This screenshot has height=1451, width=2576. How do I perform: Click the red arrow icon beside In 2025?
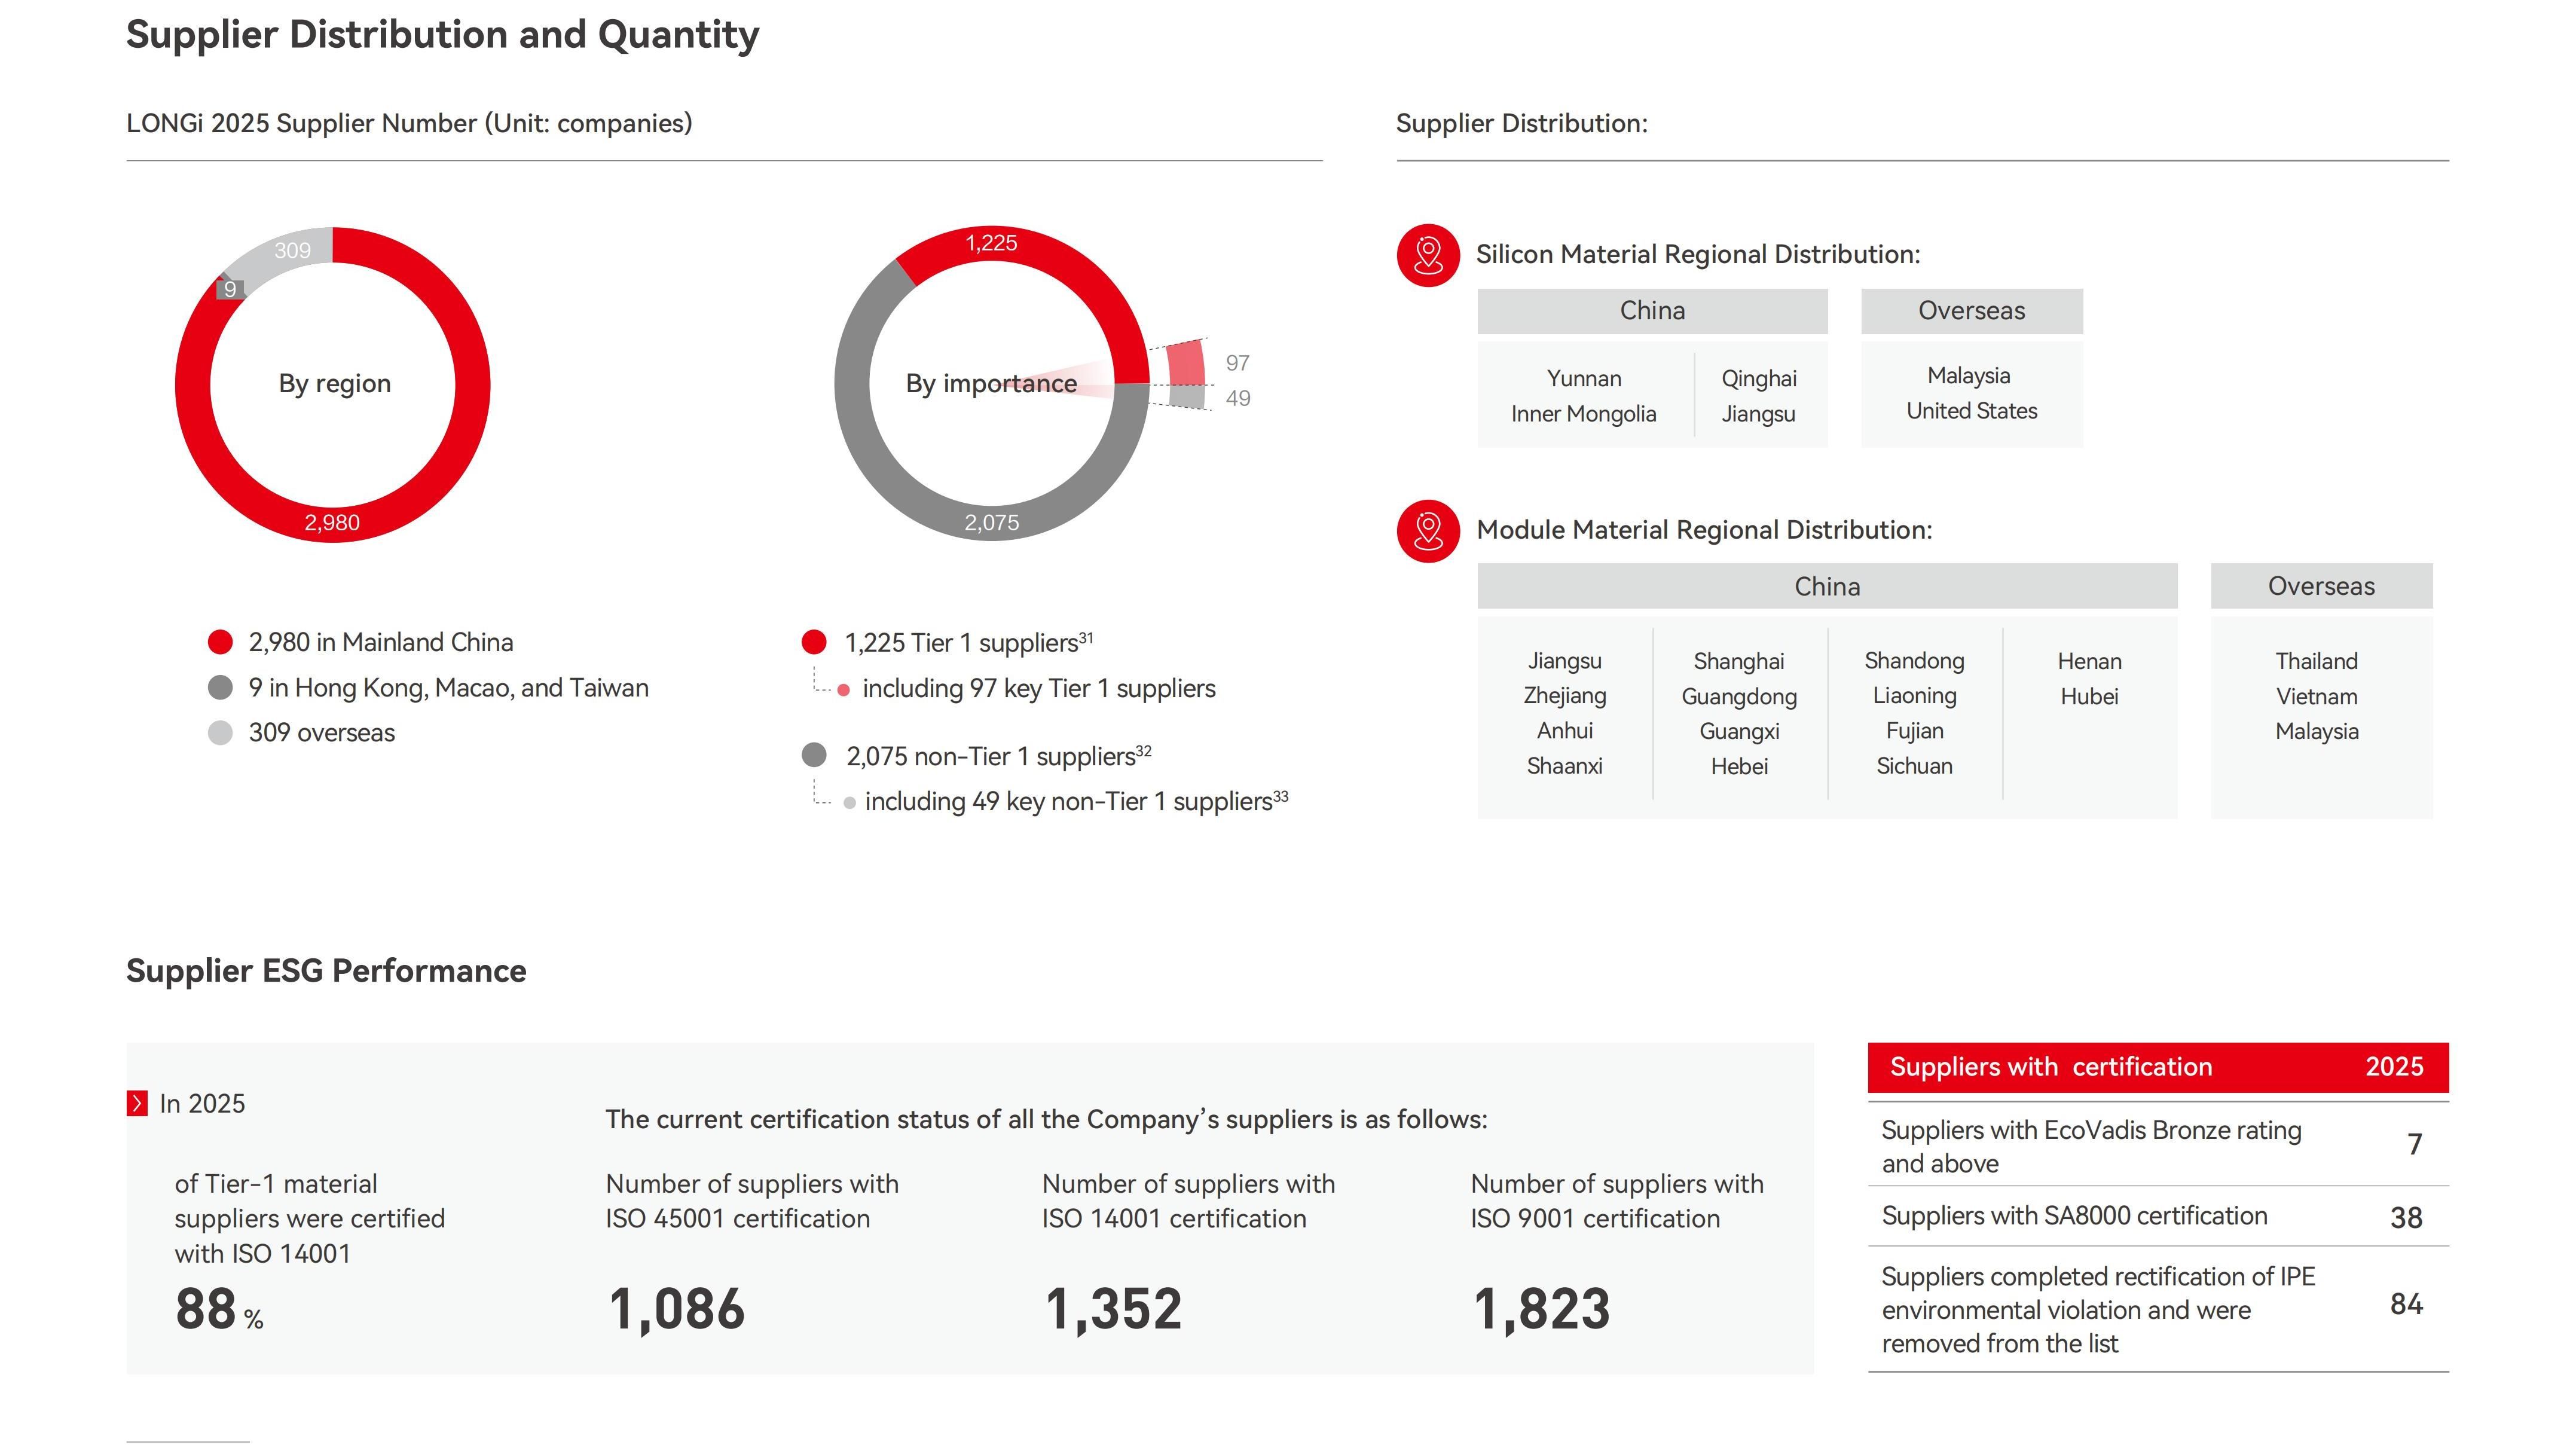click(x=137, y=1103)
